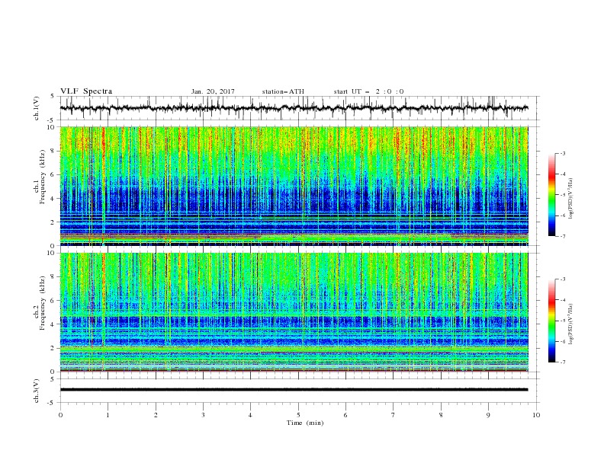Click lower colorbar tick label '-5'
The width and height of the screenshot is (604, 466).
563,321
